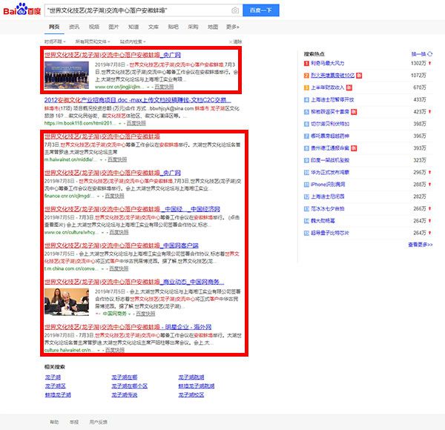Expand arrow next to 中国网商务 source
This screenshot has width=445, height=430.
129,314
